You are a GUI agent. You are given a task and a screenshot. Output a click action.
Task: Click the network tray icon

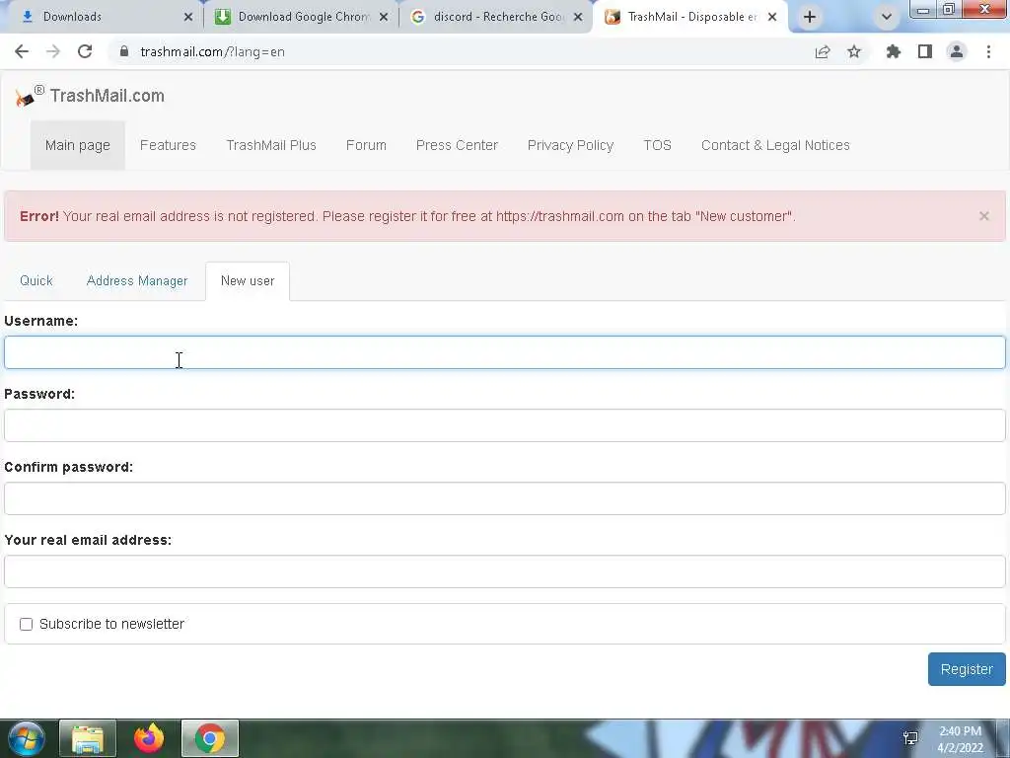[910, 738]
